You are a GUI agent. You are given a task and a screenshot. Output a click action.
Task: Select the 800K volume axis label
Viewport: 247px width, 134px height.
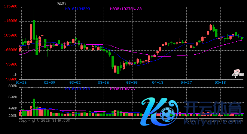click(x=13, y=86)
